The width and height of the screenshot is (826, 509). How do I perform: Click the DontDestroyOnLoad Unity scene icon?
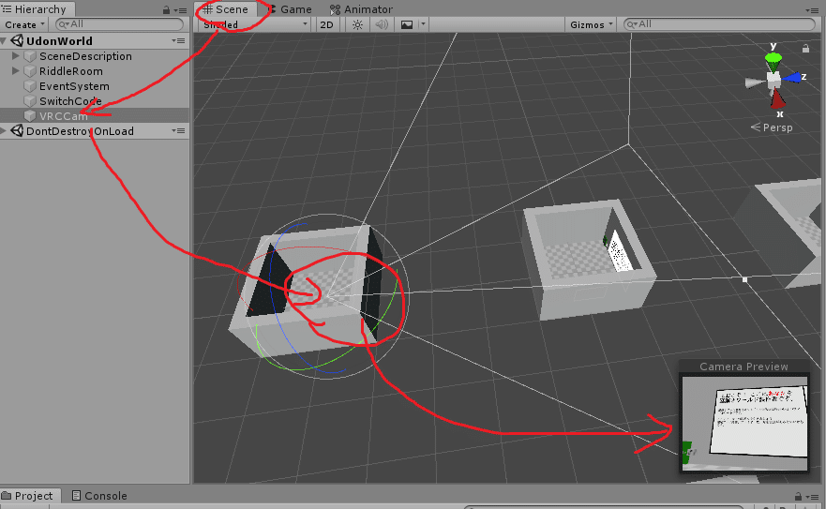click(x=17, y=130)
